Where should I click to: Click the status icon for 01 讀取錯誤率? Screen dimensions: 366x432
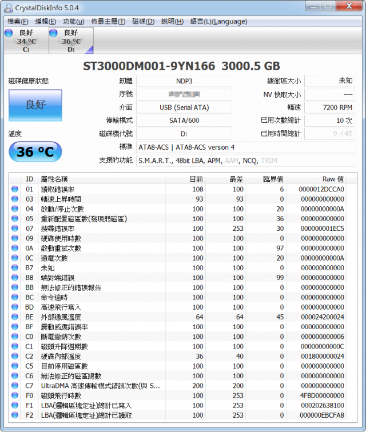pos(15,189)
